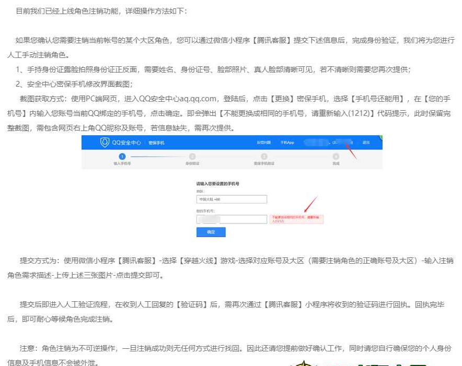Select step 2 circle 身份验证
Image resolution: width=462 pixels, height=366 pixels.
coord(192,156)
